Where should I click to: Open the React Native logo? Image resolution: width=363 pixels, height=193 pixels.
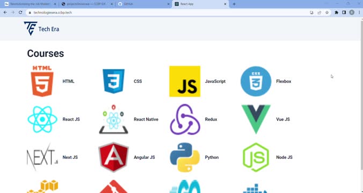[113, 119]
